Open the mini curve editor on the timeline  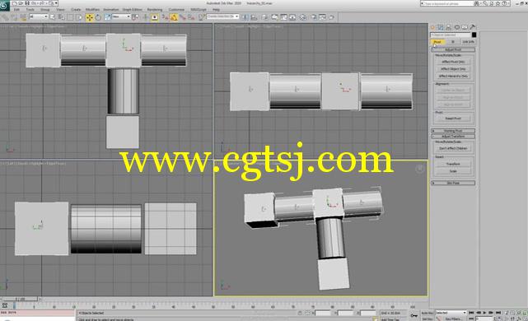click(x=4, y=305)
